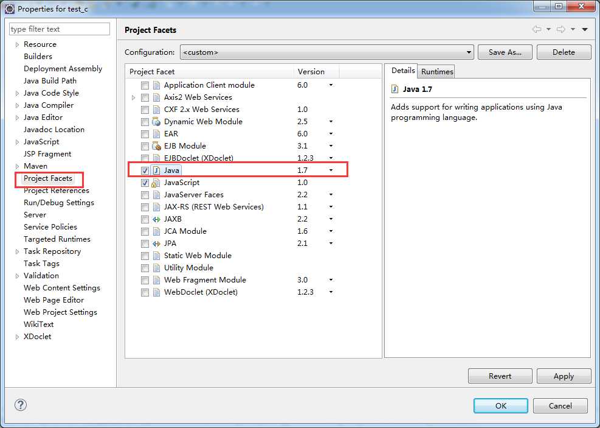Image resolution: width=600 pixels, height=428 pixels.
Task: Select Run/Debug Settings in the tree
Action: (x=58, y=203)
